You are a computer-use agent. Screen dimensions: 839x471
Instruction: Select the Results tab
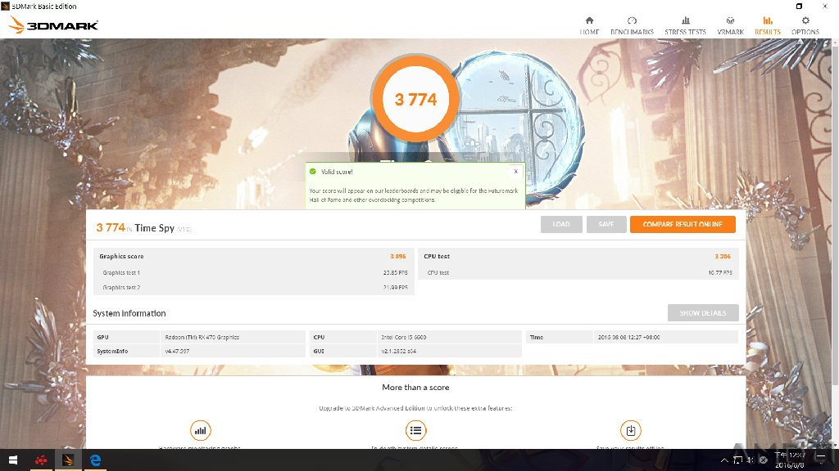[x=768, y=25]
